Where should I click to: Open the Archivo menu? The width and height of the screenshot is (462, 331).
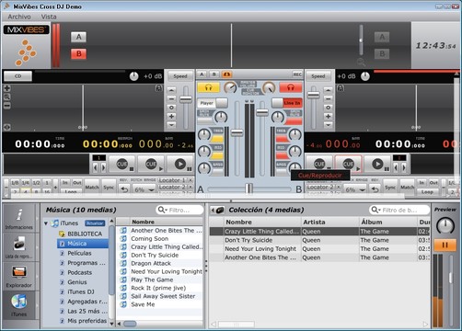(19, 17)
